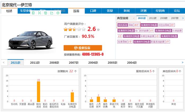185x112 pixels.
Task: Click the 服务流程不完善 axis label
Action: pos(139,105)
